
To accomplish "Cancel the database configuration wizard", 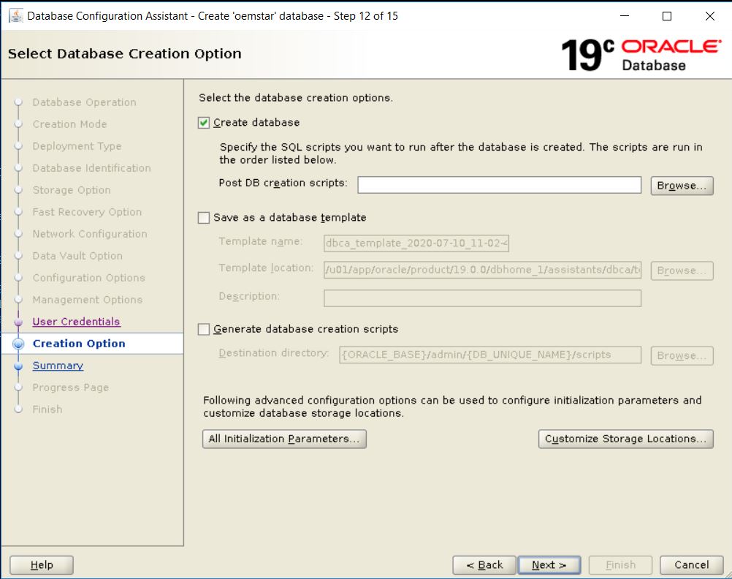I will (x=691, y=564).
